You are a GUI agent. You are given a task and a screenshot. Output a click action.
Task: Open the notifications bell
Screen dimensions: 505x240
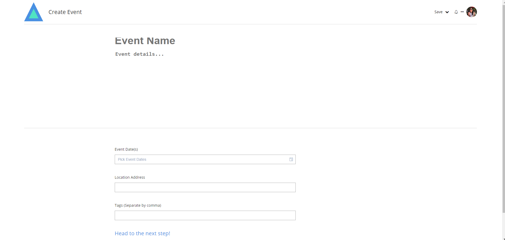point(456,12)
